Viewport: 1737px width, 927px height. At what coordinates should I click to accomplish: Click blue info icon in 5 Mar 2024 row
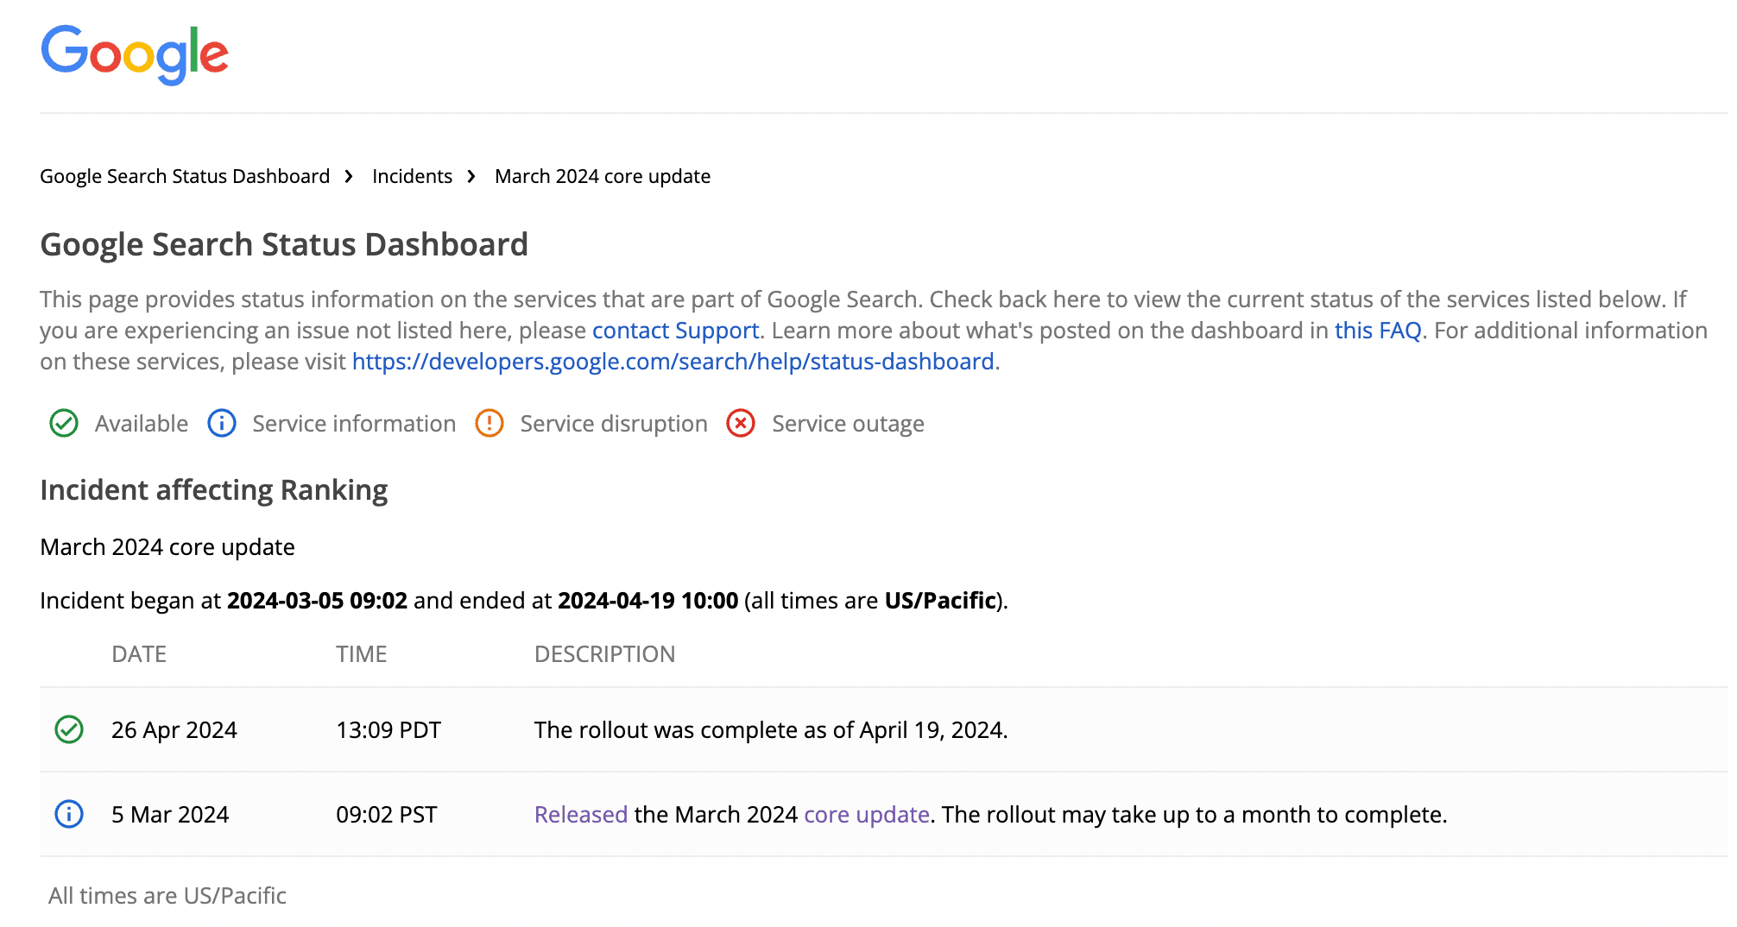point(69,814)
